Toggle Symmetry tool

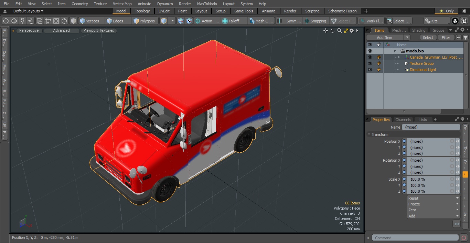coord(290,21)
